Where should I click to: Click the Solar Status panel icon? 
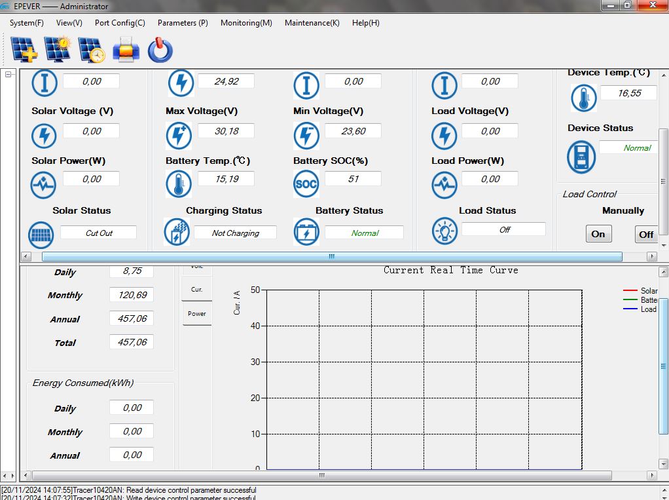(41, 234)
